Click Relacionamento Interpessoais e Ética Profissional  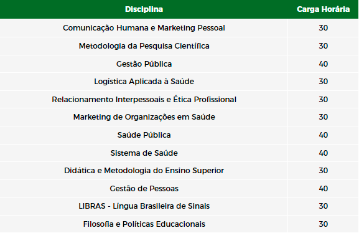(144, 100)
